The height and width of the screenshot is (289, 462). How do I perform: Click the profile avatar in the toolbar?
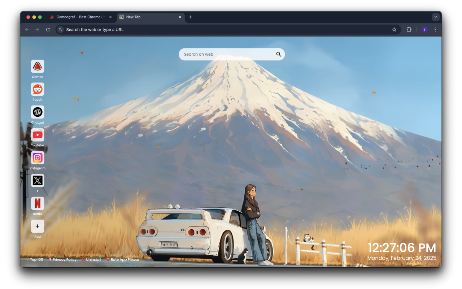(424, 29)
